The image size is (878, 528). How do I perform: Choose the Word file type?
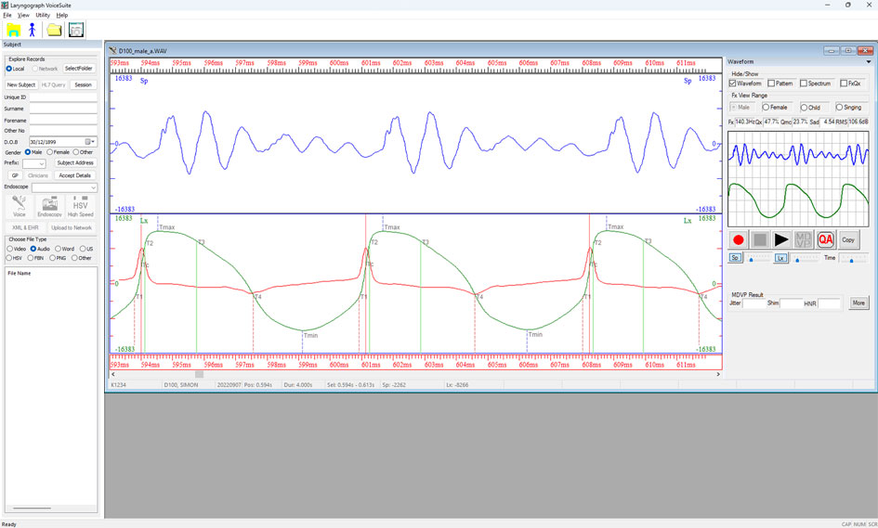58,249
